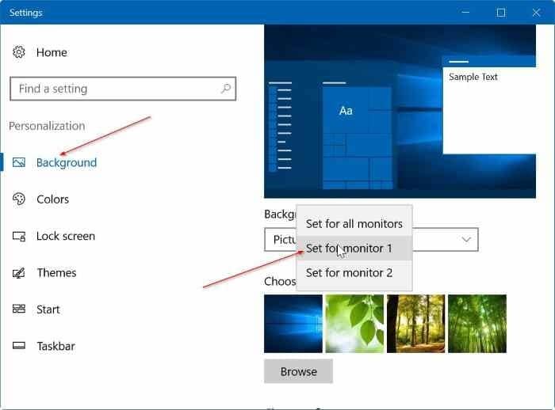Click the desktop preview image
This screenshot has width=555, height=410.
tap(400, 112)
